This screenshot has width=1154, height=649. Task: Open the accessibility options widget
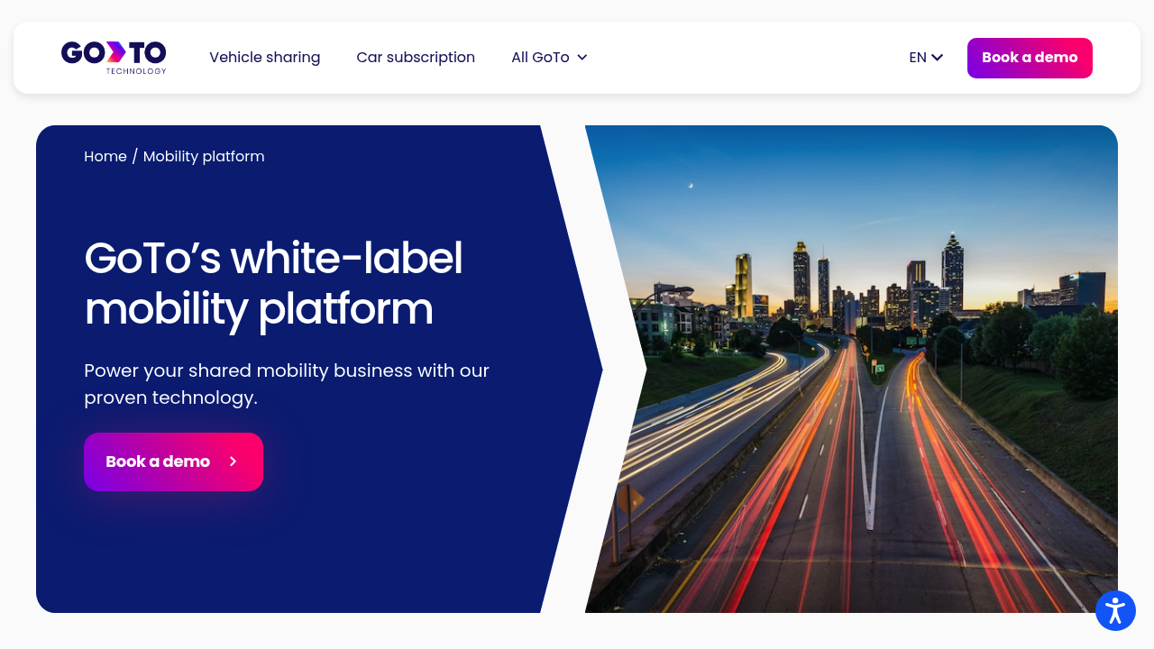pos(1115,611)
